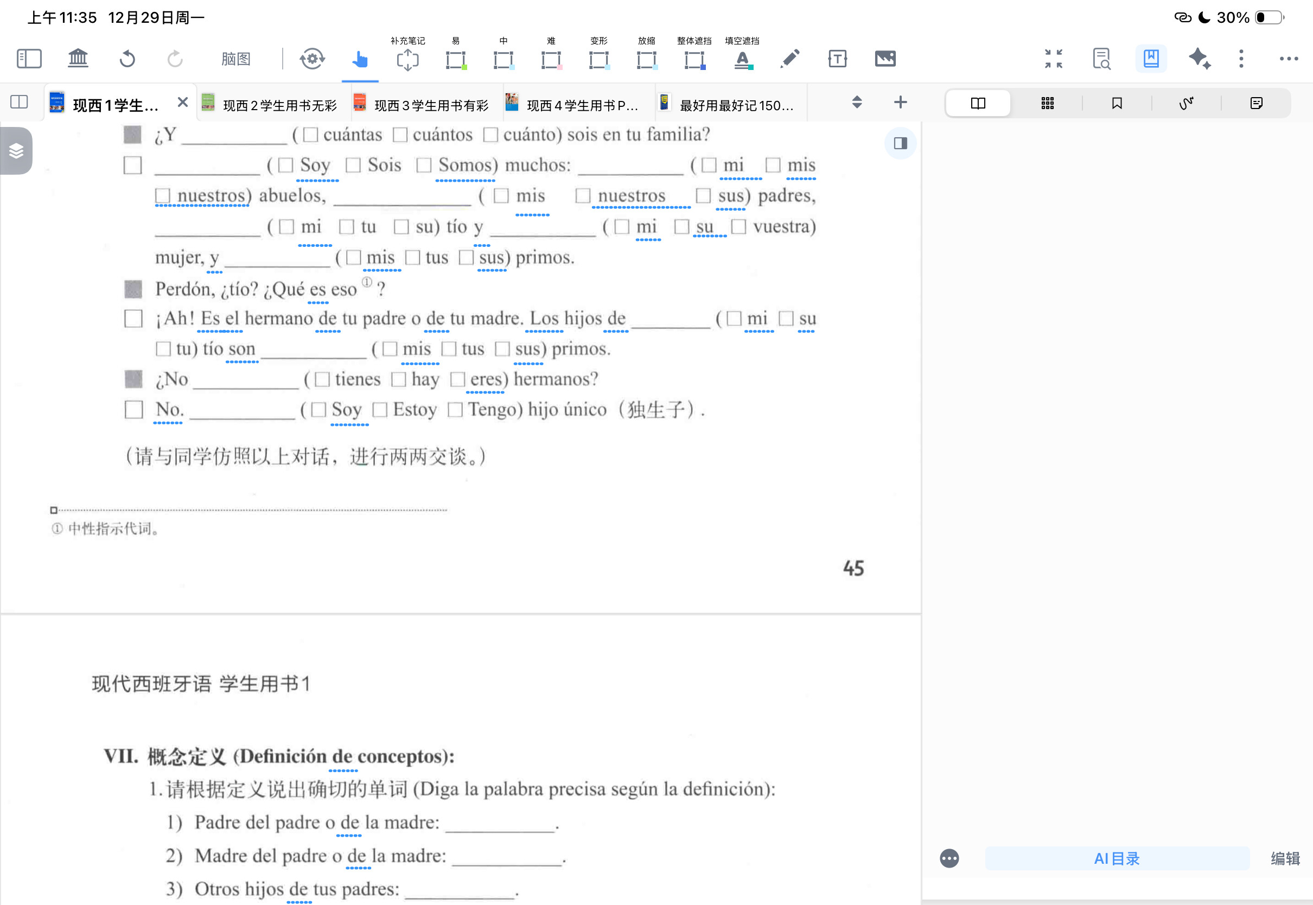Image resolution: width=1313 pixels, height=905 pixels.
Task: Expand the tab list sort arrows
Action: [857, 103]
